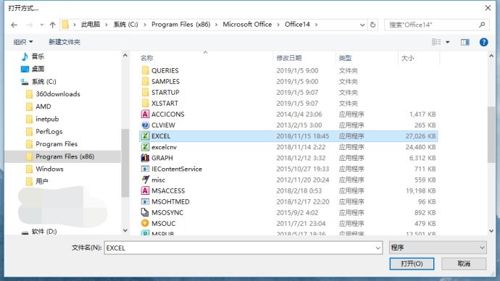The height and width of the screenshot is (281, 500).
Task: Select the MSOHTMED application icon
Action: pyautogui.click(x=145, y=201)
